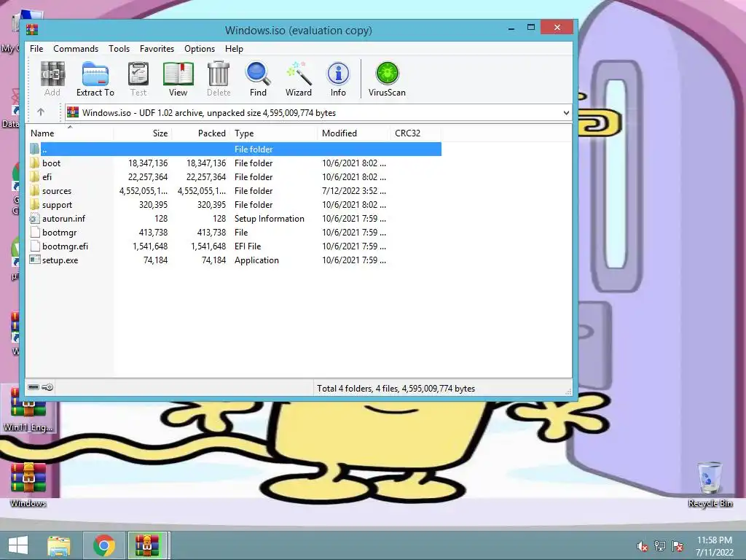
Task: Open the Tools menu
Action: pos(119,49)
